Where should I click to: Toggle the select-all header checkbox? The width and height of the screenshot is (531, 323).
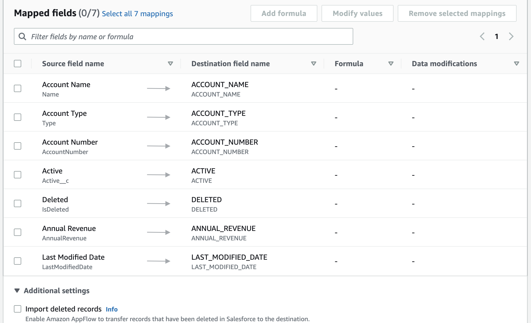[x=18, y=64]
